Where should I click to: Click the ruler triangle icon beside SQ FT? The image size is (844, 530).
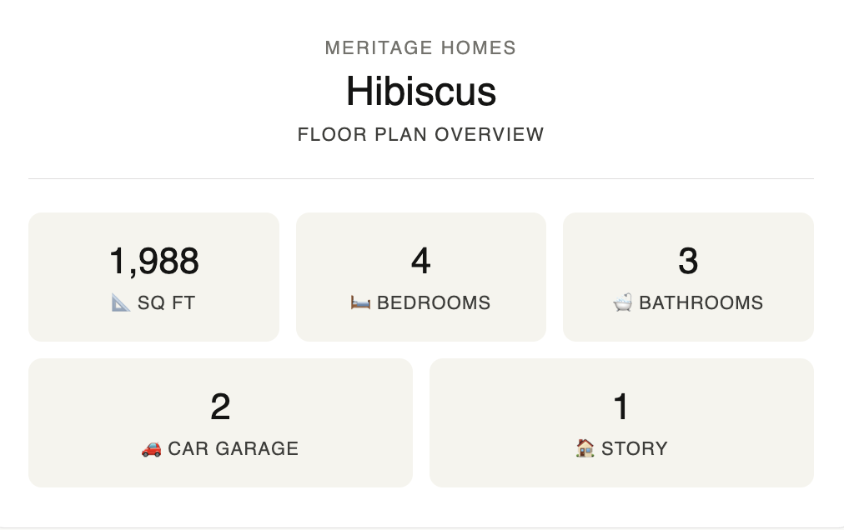coord(121,303)
